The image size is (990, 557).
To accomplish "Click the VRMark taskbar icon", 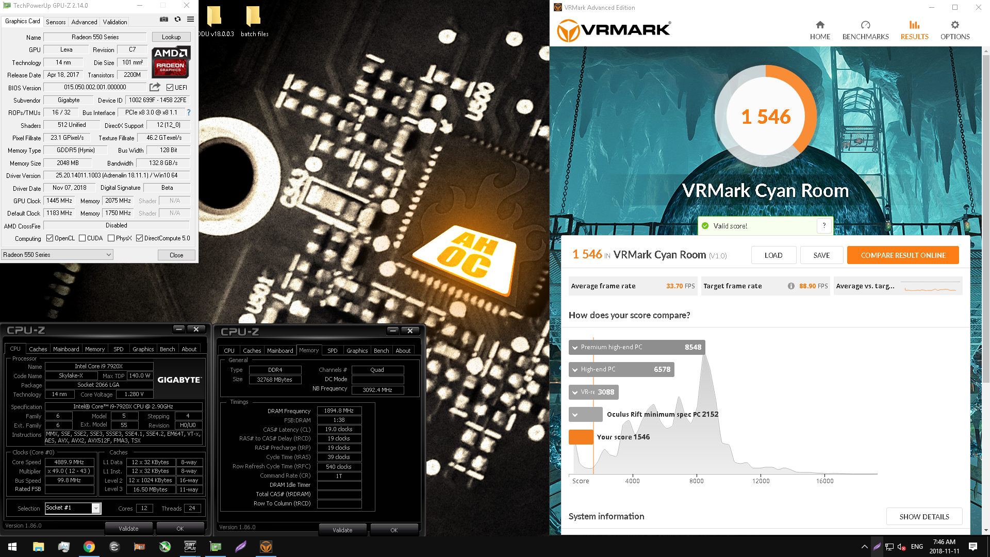I will pyautogui.click(x=266, y=547).
